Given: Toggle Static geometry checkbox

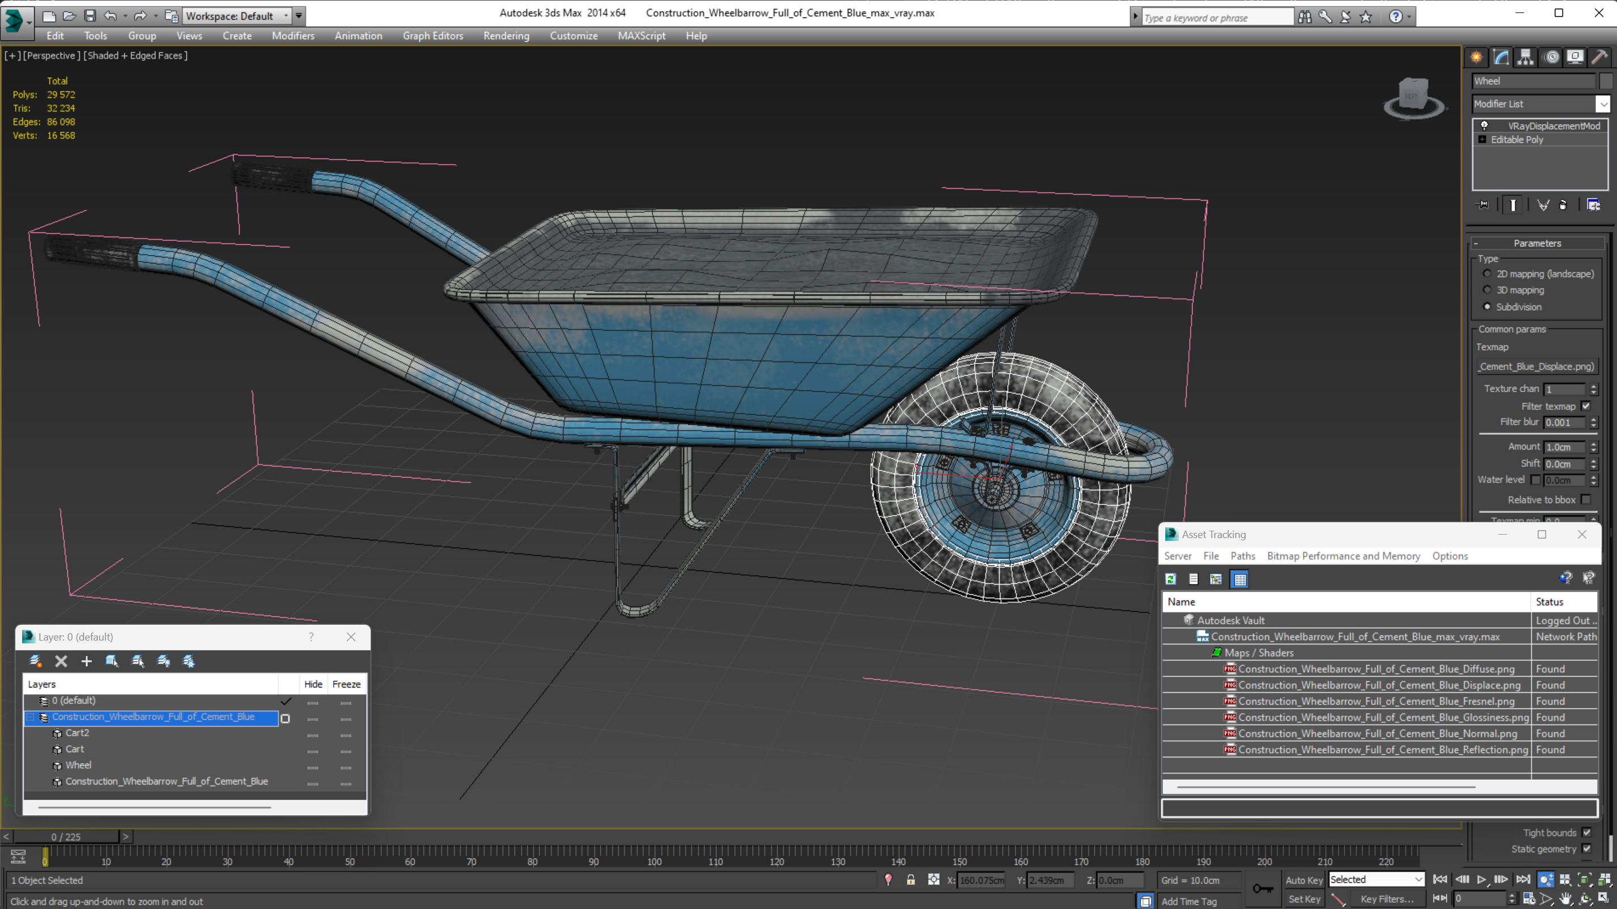Looking at the screenshot, I should pyautogui.click(x=1587, y=849).
